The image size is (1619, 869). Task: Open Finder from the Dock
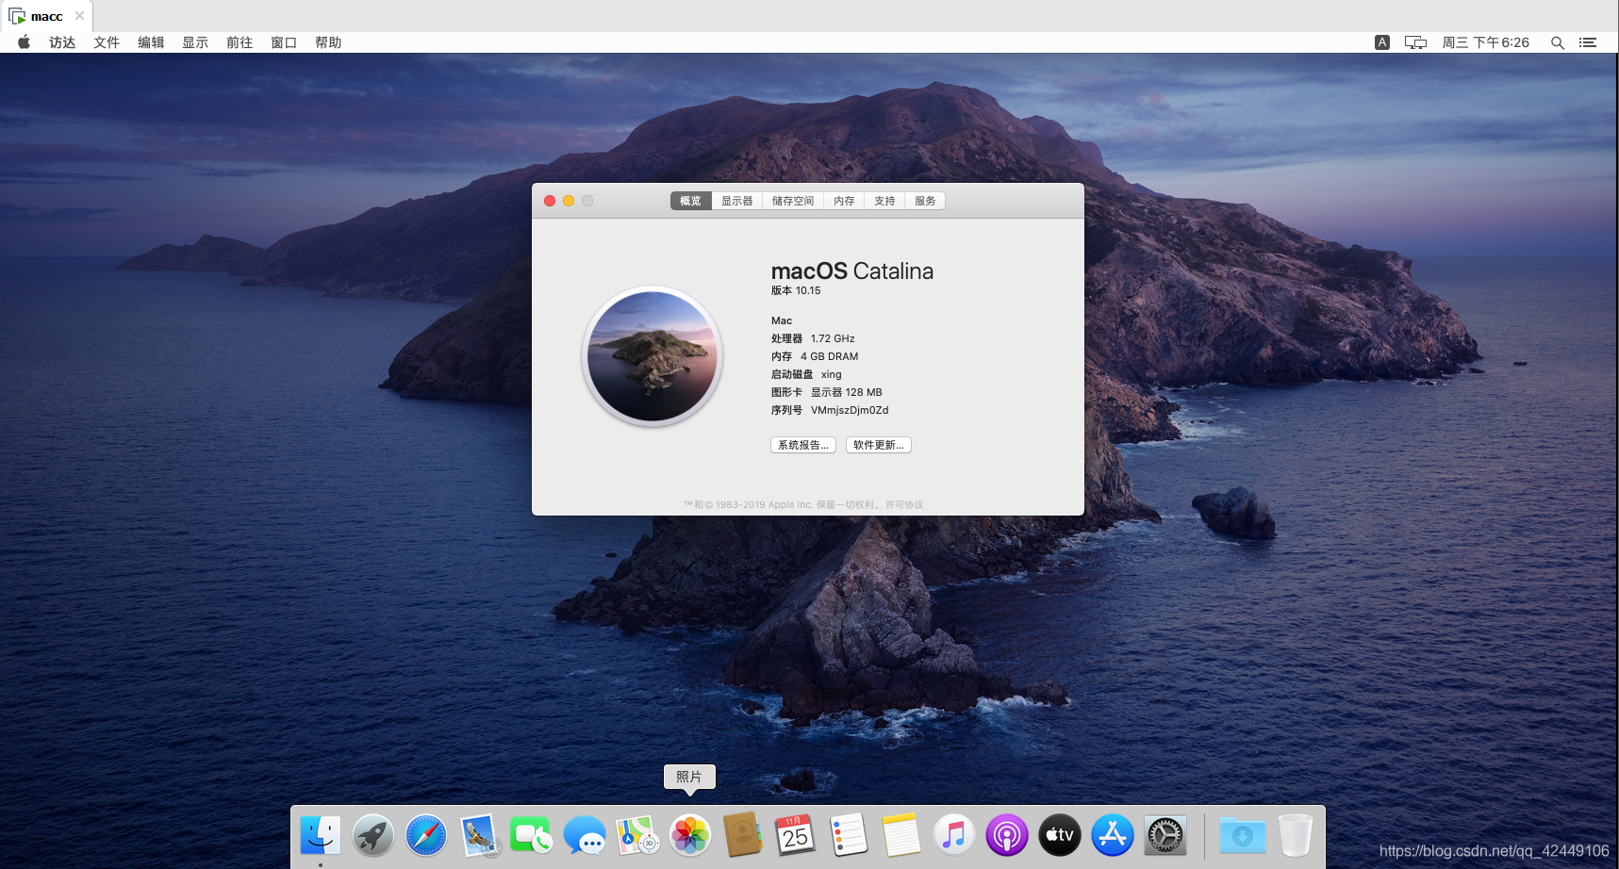click(321, 835)
